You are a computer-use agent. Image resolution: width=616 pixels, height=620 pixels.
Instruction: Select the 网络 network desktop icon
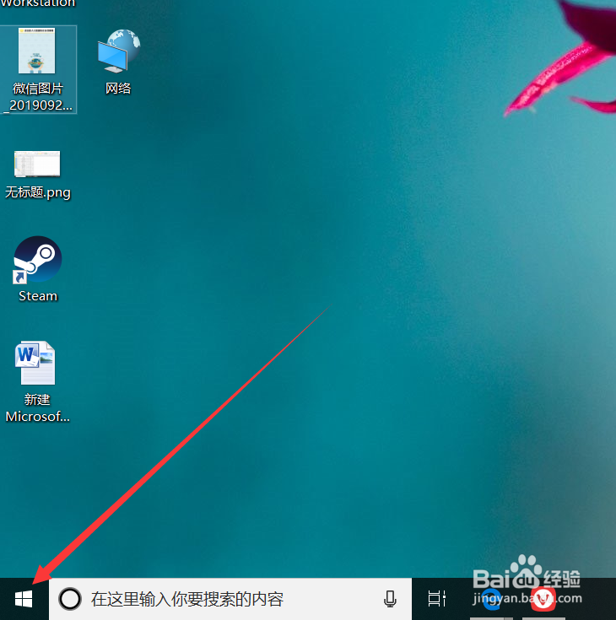click(118, 62)
